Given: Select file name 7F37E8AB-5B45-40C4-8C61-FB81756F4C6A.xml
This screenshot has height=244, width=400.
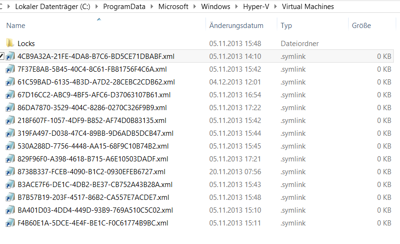Looking at the screenshot, I should click(92, 69).
